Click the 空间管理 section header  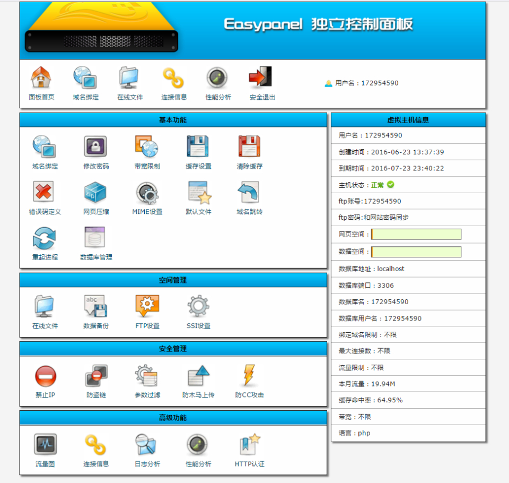click(173, 280)
